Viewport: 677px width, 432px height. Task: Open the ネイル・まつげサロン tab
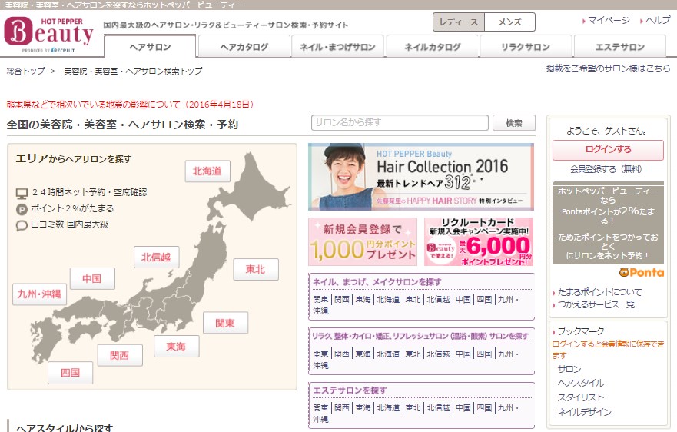pos(337,47)
